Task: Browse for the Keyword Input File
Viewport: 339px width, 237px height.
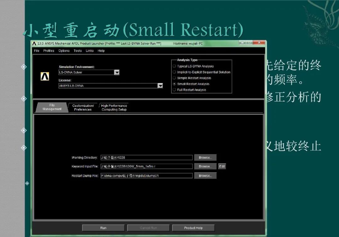Action: pos(205,166)
